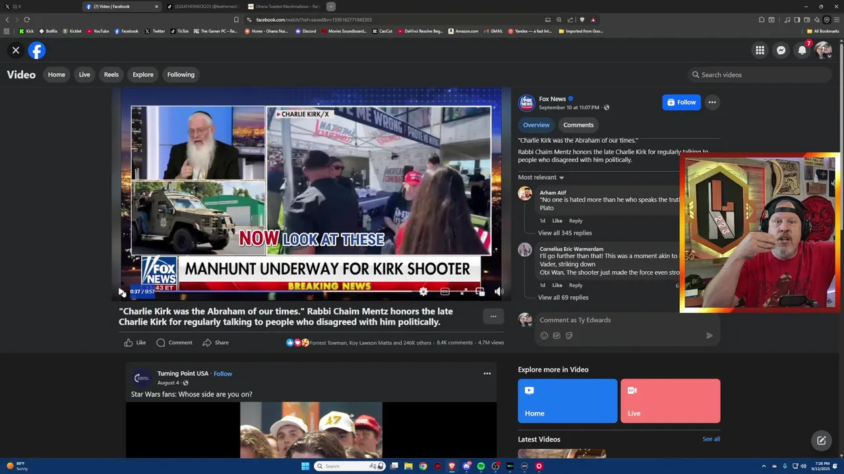This screenshot has height=474, width=844.
Task: Attach a photo to the comment
Action: point(557,336)
